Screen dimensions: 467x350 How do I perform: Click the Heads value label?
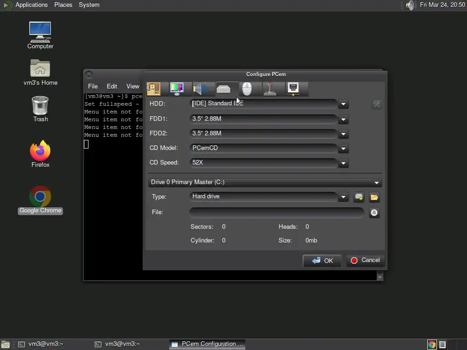[307, 227]
